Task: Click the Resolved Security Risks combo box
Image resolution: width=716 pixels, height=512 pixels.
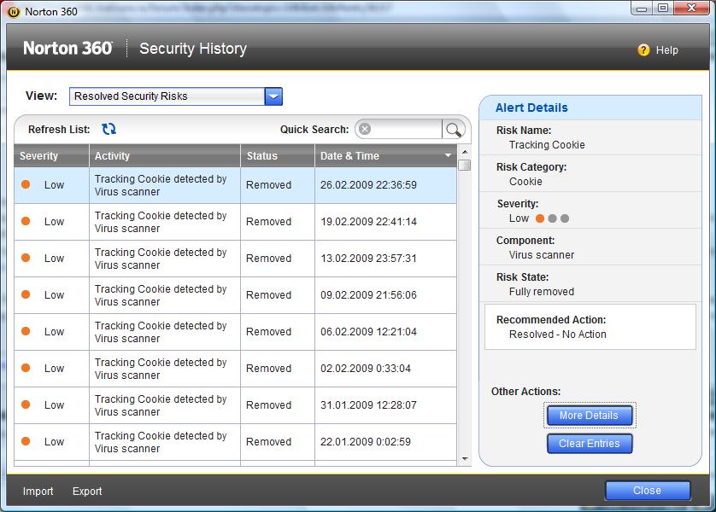Action: click(176, 96)
